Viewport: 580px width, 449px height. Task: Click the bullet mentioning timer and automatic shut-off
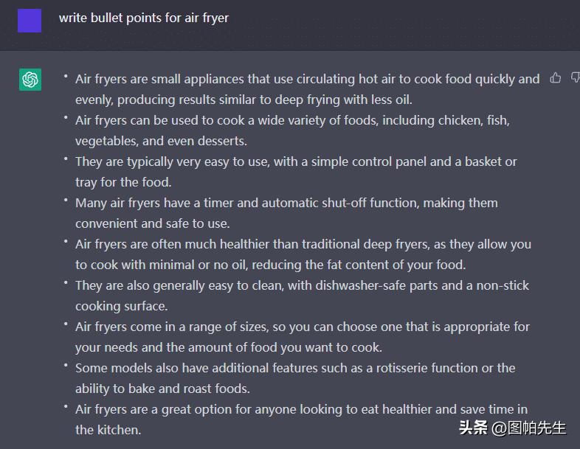tap(286, 203)
